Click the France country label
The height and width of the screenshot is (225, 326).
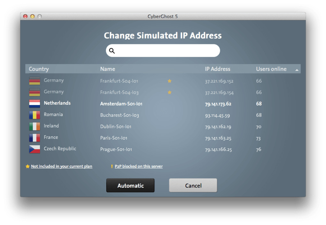tap(51, 137)
